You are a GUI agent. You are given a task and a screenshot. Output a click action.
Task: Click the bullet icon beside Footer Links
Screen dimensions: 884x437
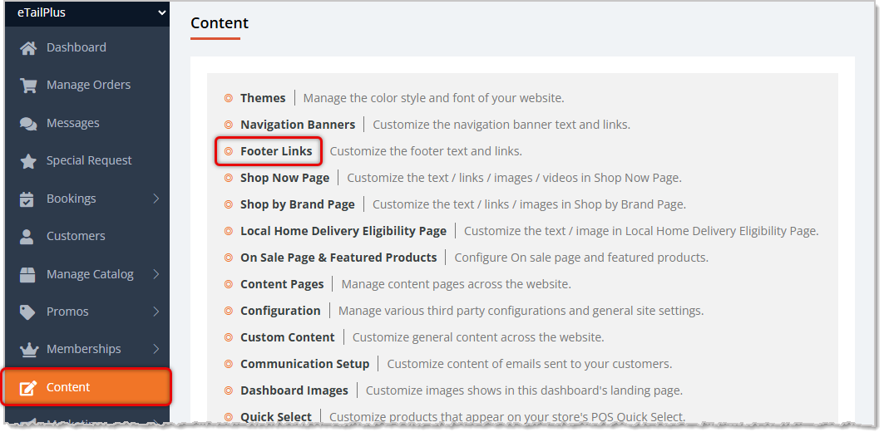coord(229,151)
